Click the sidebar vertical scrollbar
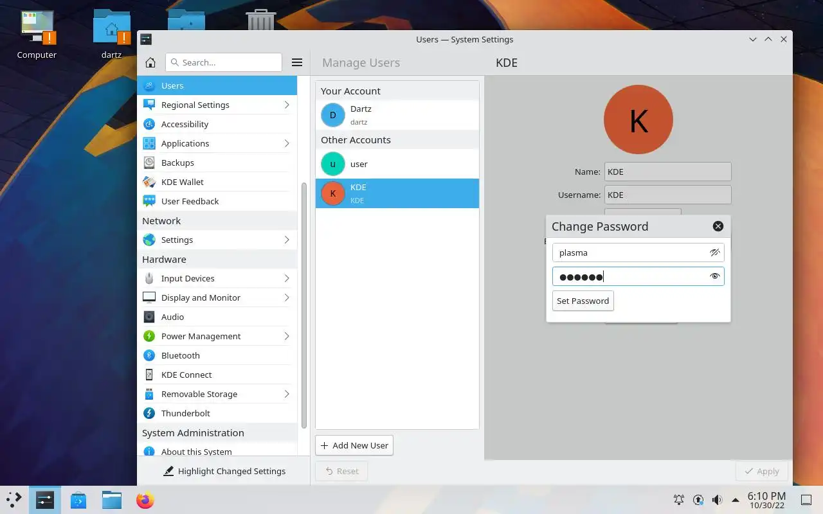The height and width of the screenshot is (514, 823). click(303, 306)
